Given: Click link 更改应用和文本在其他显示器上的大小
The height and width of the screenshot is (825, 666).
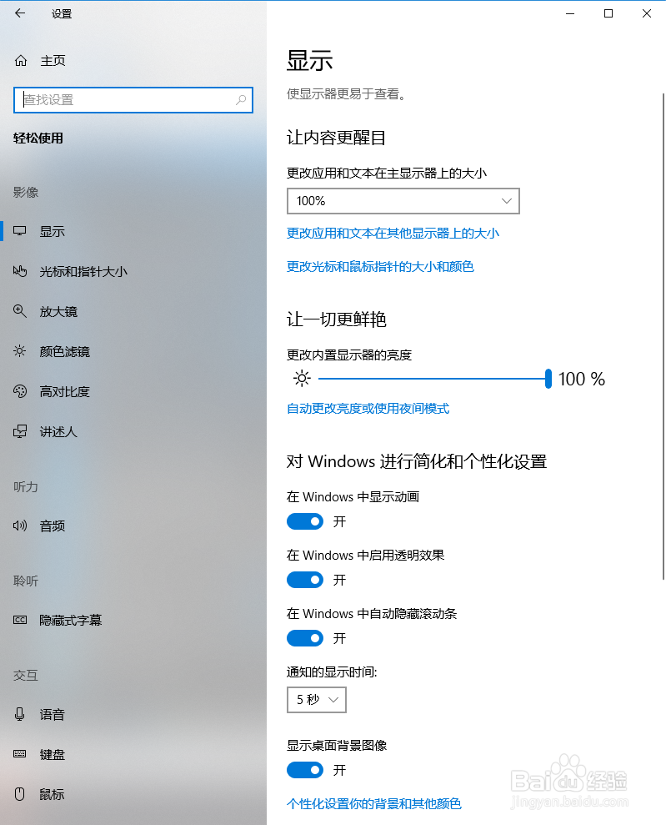Looking at the screenshot, I should click(x=393, y=233).
